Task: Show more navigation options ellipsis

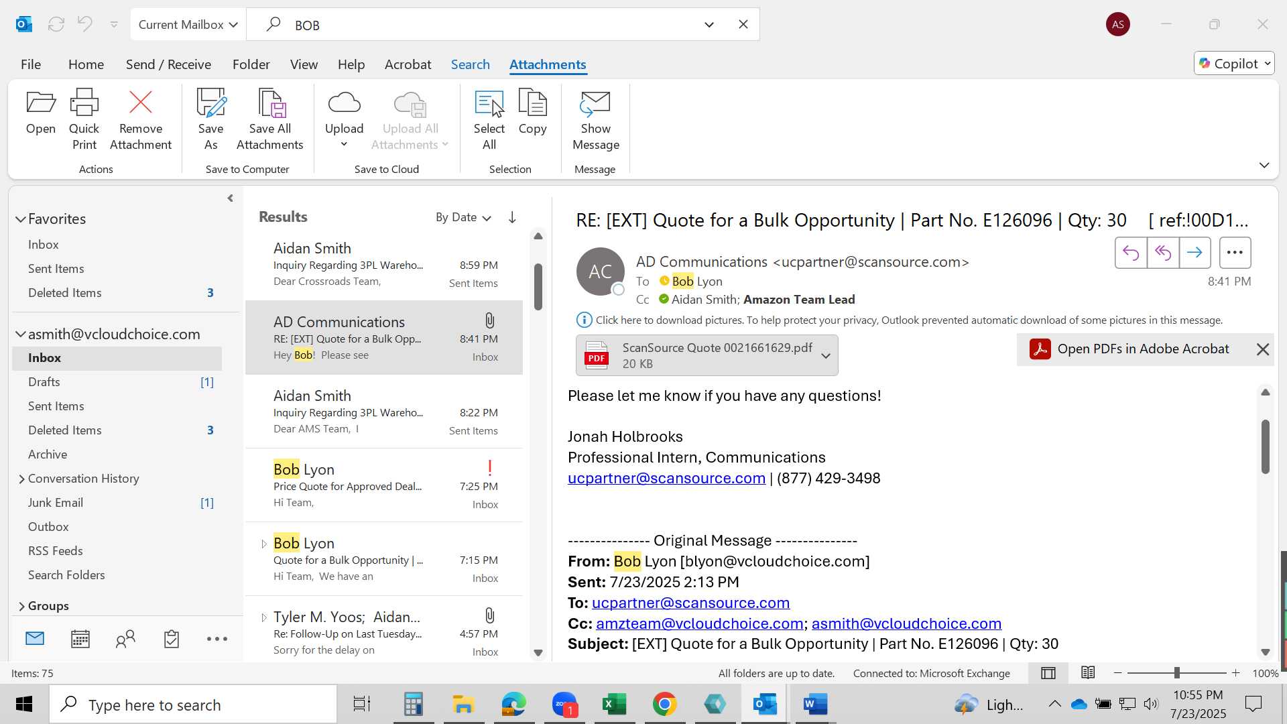Action: point(217,639)
